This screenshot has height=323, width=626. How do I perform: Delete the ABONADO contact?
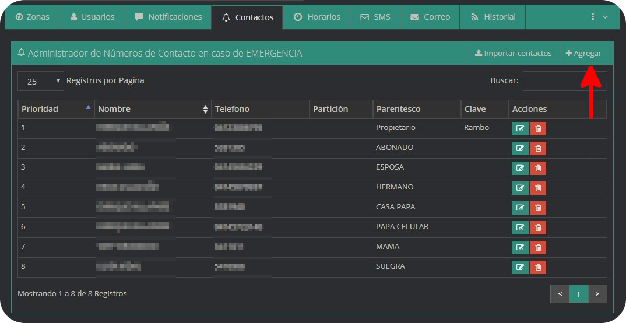click(538, 148)
